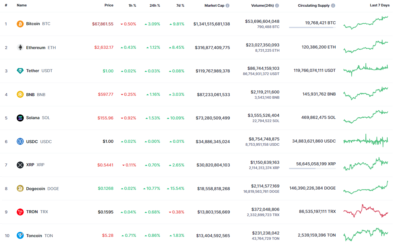Screen dimensions: 395x245
Task: Open the XRP coin name link
Action: click(30, 165)
